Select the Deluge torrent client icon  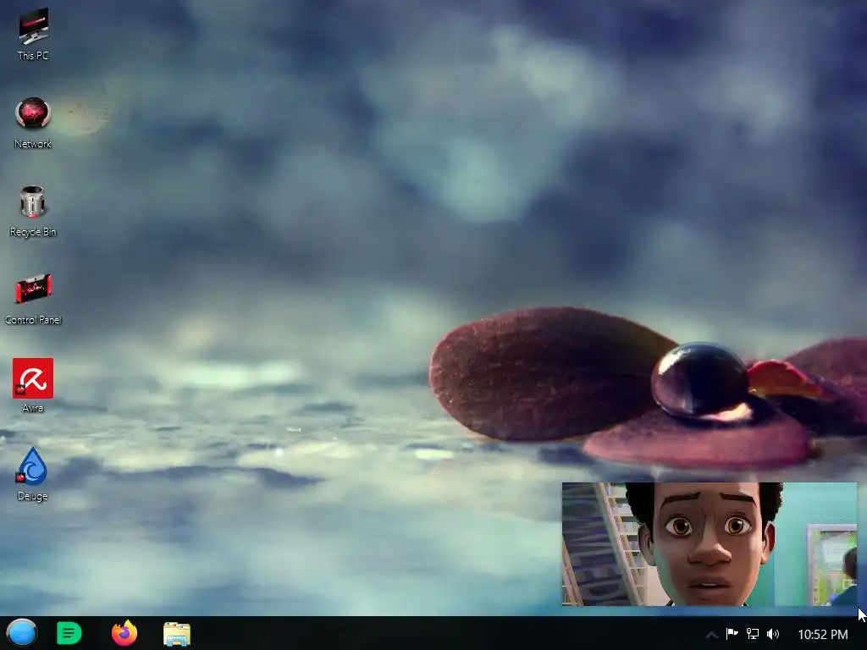(x=33, y=466)
